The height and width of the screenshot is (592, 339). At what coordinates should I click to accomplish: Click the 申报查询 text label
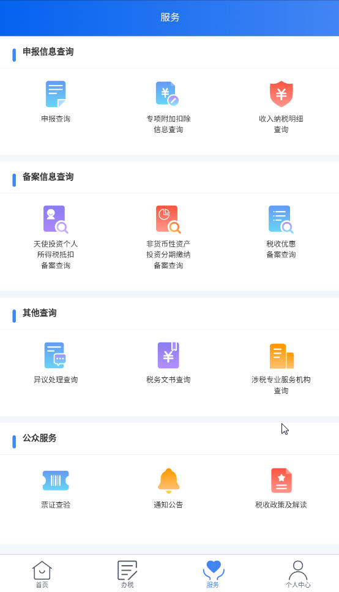click(56, 119)
